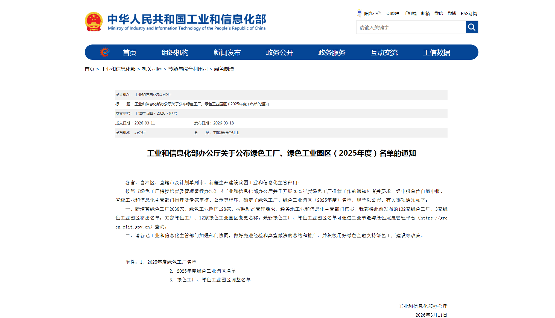Navigate to 互动交流

point(384,52)
